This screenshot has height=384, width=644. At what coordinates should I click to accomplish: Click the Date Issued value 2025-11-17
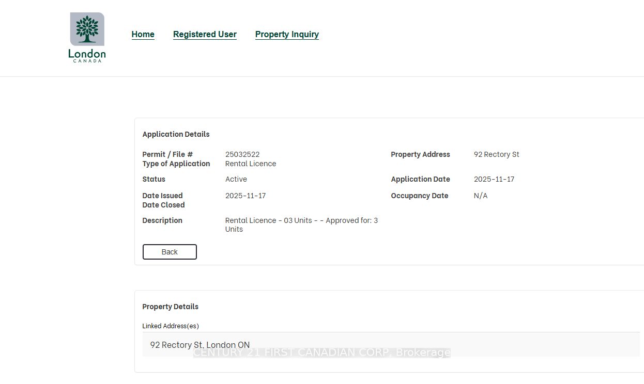coord(246,196)
